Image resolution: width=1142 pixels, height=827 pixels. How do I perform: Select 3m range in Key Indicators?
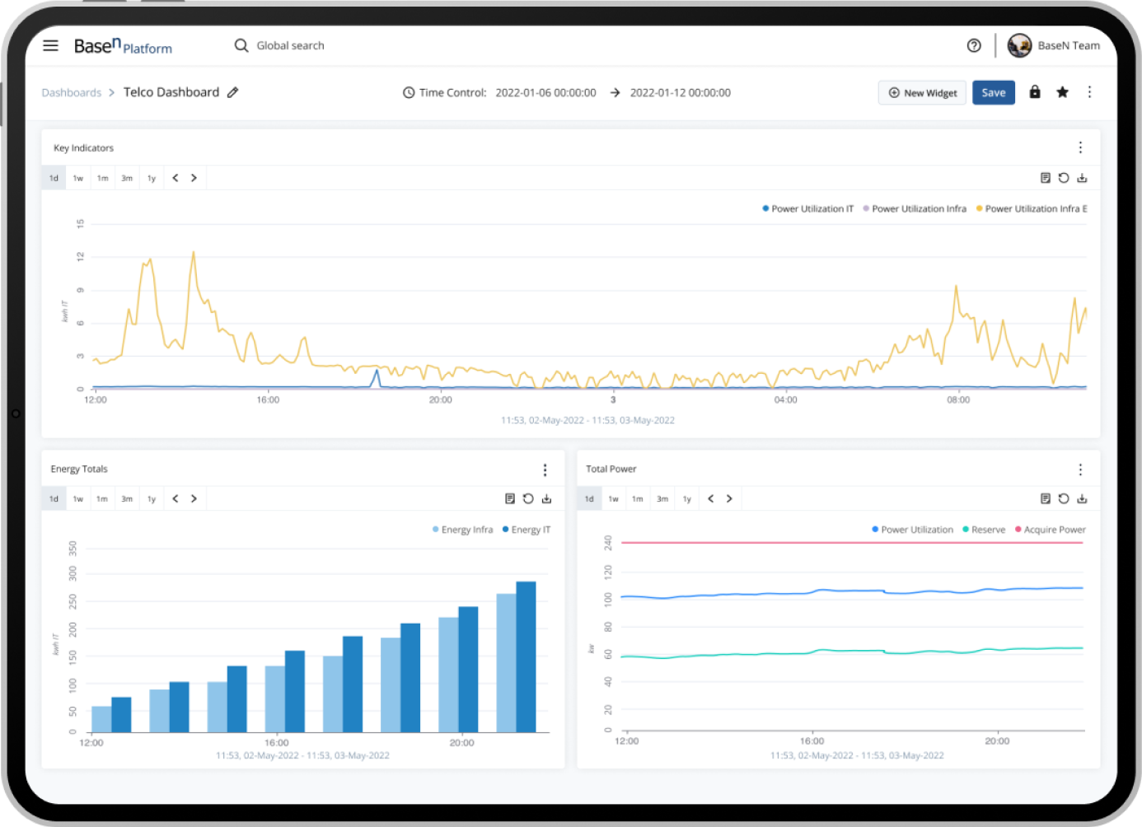click(127, 178)
